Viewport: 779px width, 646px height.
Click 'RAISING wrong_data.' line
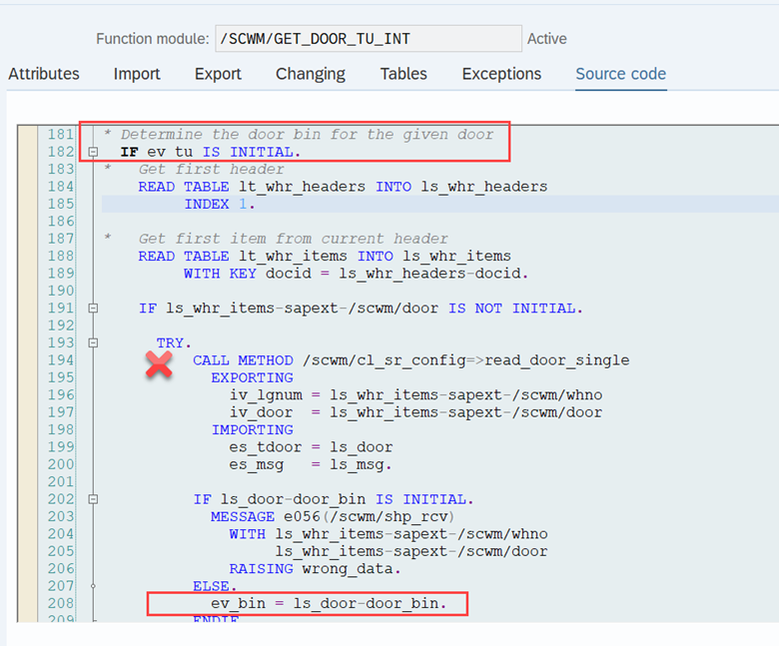pyautogui.click(x=315, y=568)
